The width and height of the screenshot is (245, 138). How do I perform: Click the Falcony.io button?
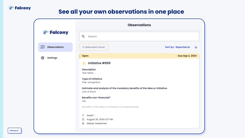(14, 131)
